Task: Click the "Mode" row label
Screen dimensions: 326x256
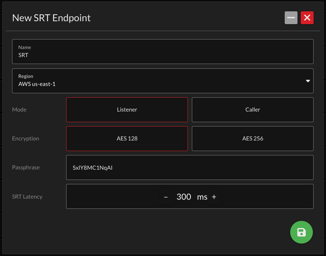Action: click(x=19, y=109)
